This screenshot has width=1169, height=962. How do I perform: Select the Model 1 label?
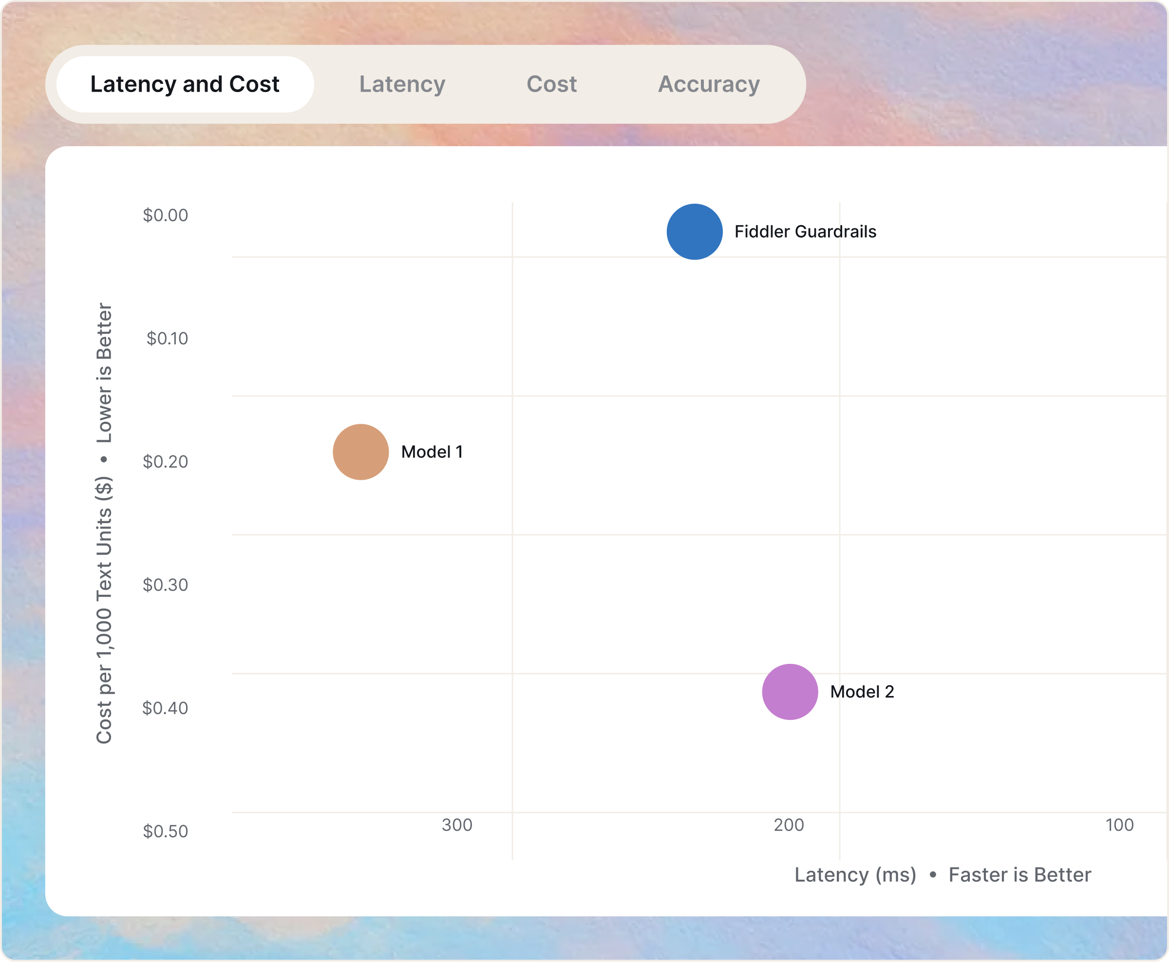click(433, 452)
